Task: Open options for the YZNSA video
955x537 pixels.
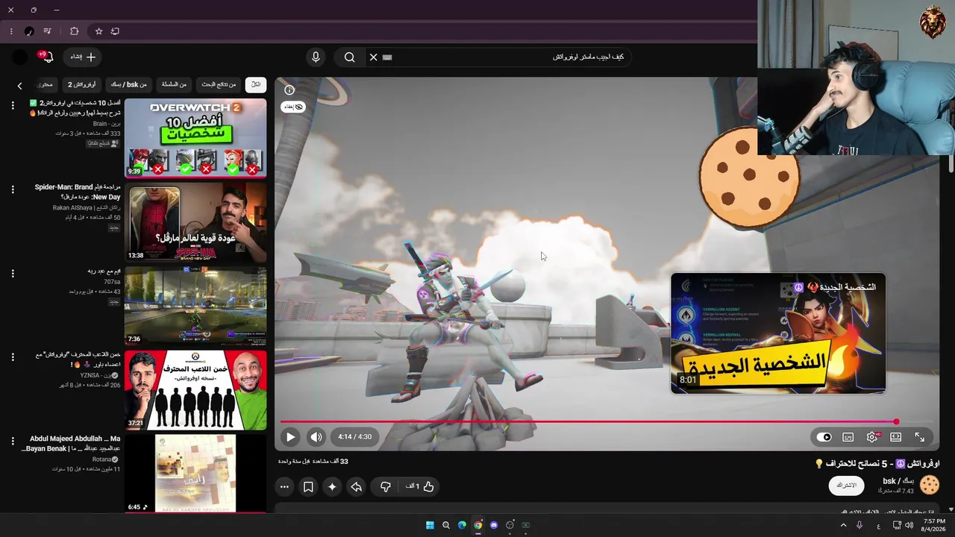Action: (x=13, y=357)
